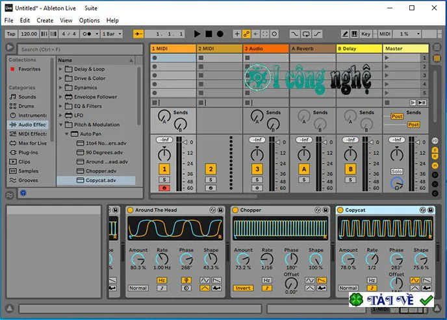Select the Copycat.adv preset
Image resolution: width=447 pixels, height=320 pixels.
[x=96, y=180]
